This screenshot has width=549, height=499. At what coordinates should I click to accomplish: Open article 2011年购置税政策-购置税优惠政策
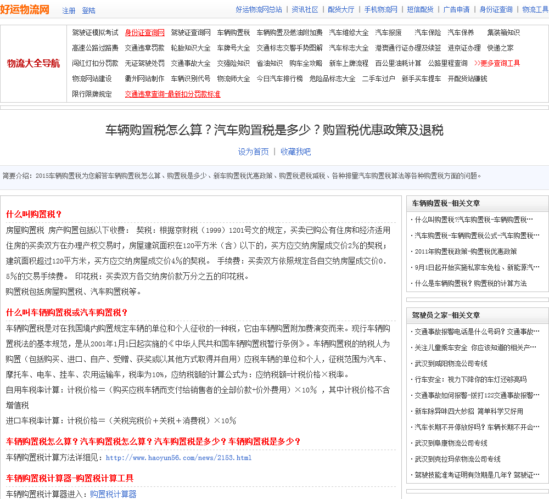coord(466,251)
